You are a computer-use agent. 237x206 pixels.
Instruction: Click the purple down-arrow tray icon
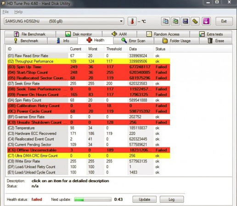[x=206, y=21]
